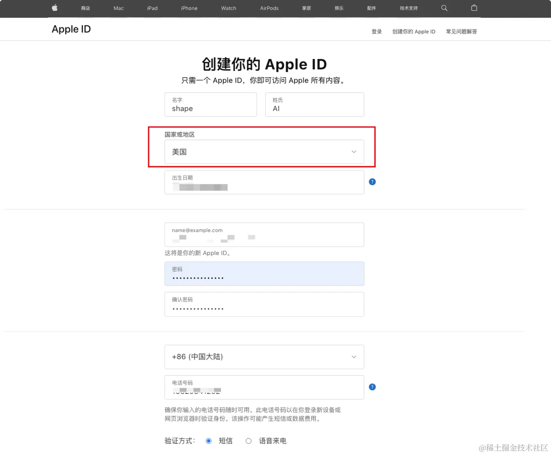This screenshot has width=551, height=455.
Task: Click the Apple ID title in the subheader
Action: [71, 29]
